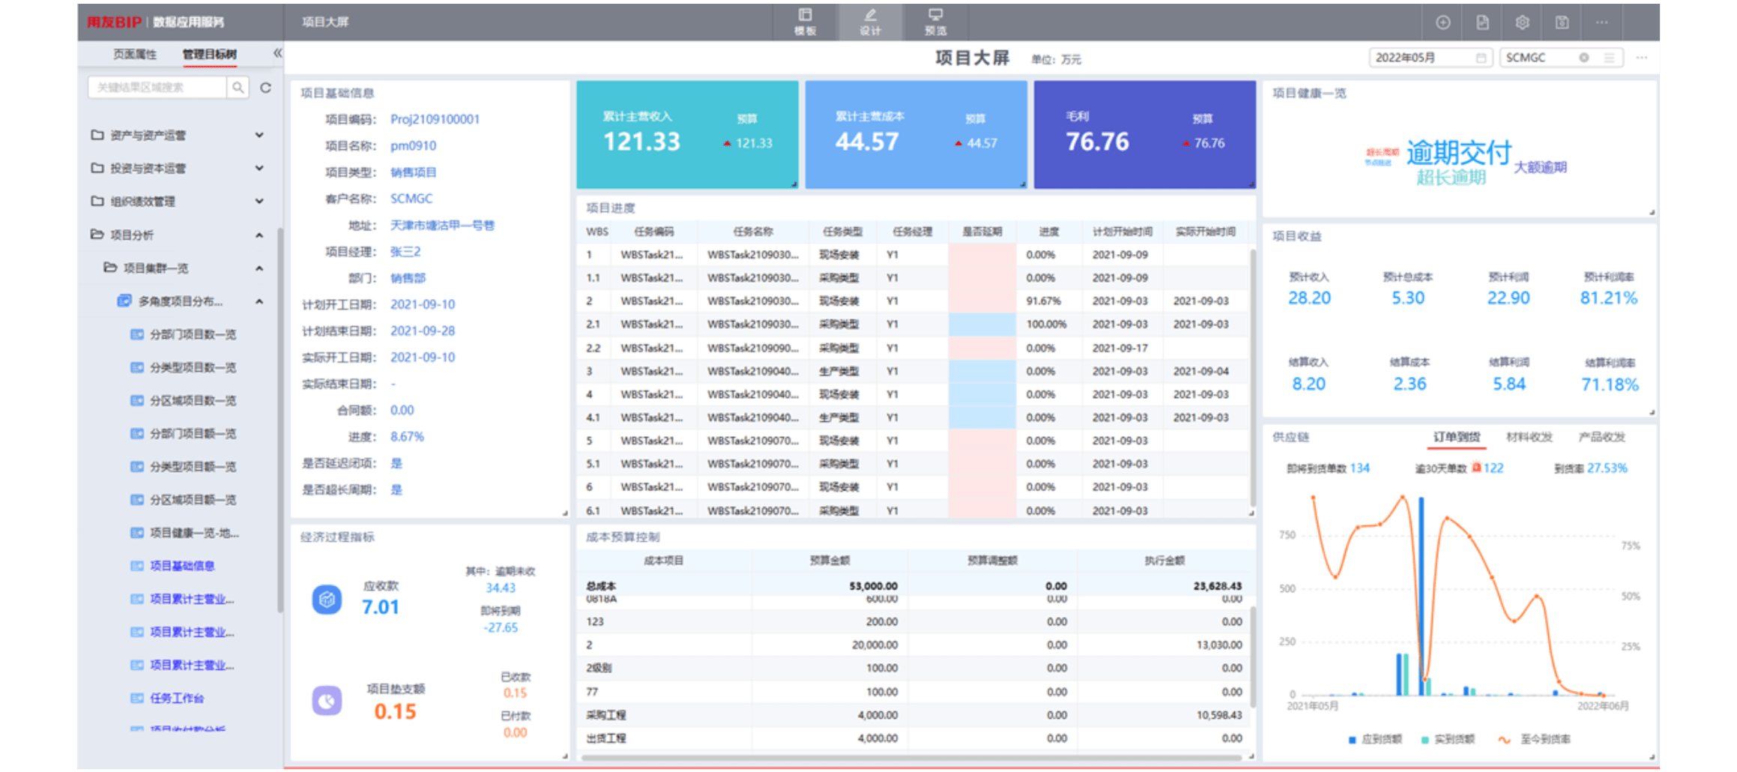Click the keyword search input field
The height and width of the screenshot is (772, 1737).
(157, 88)
